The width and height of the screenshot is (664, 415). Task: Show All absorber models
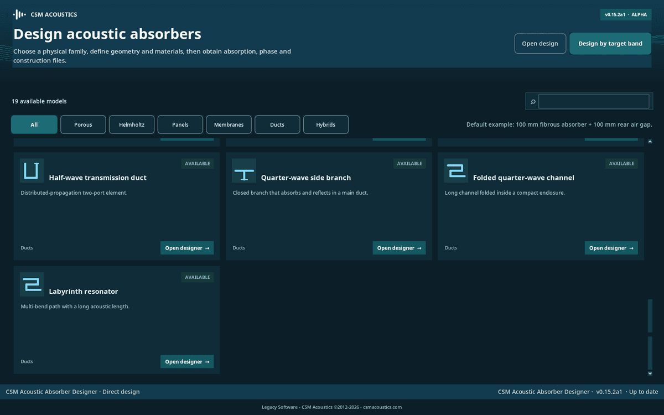pos(34,124)
